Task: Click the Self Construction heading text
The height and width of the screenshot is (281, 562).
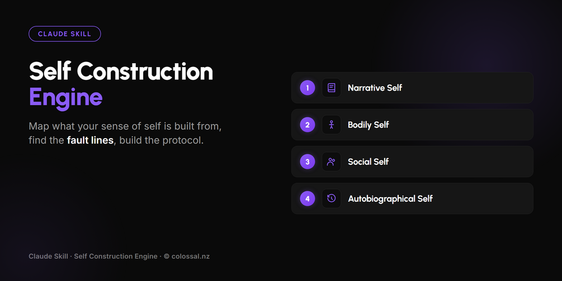Action: point(121,71)
